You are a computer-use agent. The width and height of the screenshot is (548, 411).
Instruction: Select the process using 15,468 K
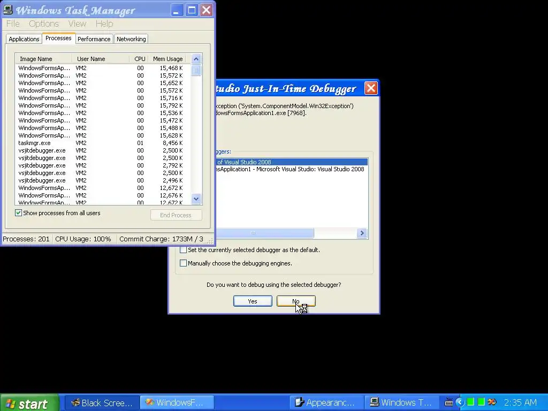[103, 68]
